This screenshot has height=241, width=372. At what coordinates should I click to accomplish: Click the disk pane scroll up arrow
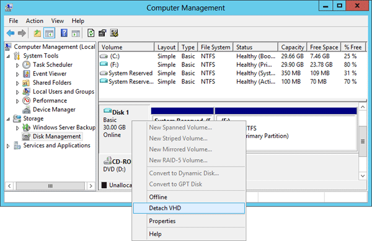tap(363, 107)
